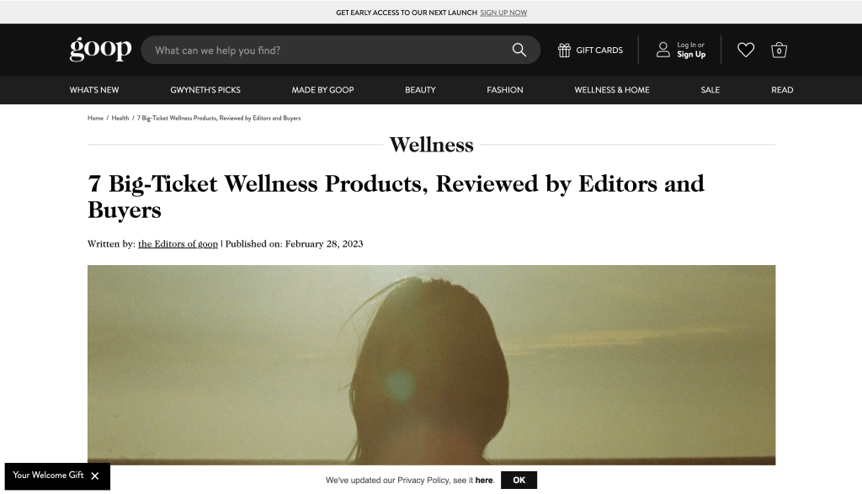Click the search input field
The image size is (862, 494).
click(330, 50)
